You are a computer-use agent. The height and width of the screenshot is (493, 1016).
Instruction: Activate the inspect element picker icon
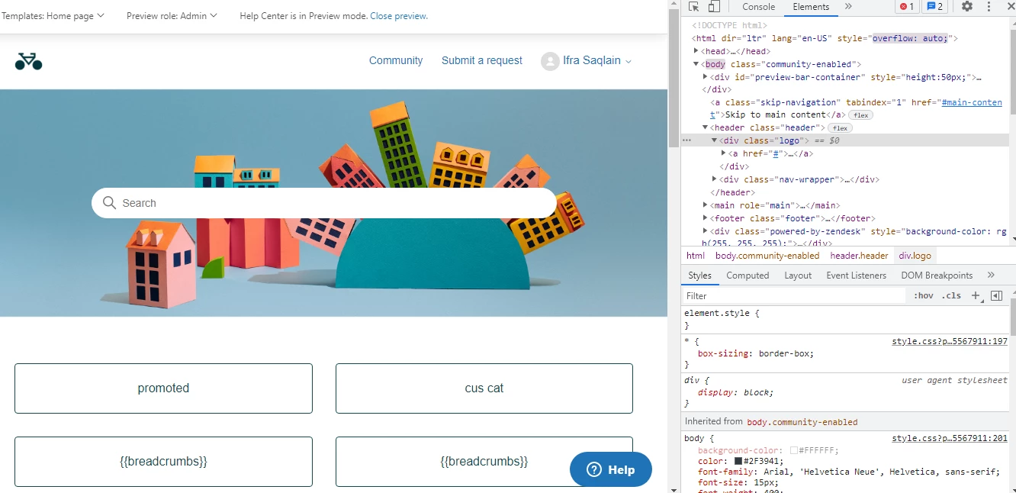tap(693, 7)
